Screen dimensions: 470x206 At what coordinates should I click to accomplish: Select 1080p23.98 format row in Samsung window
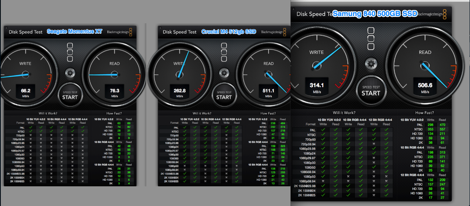[342, 149]
